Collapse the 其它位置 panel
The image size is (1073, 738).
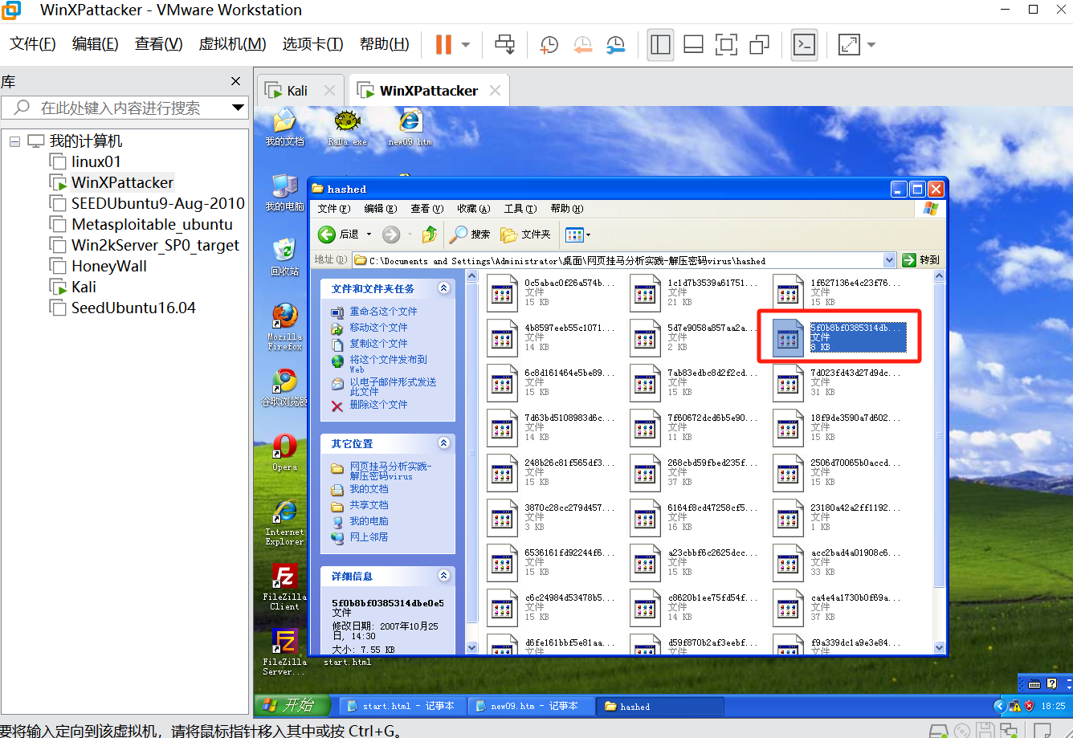tap(443, 443)
